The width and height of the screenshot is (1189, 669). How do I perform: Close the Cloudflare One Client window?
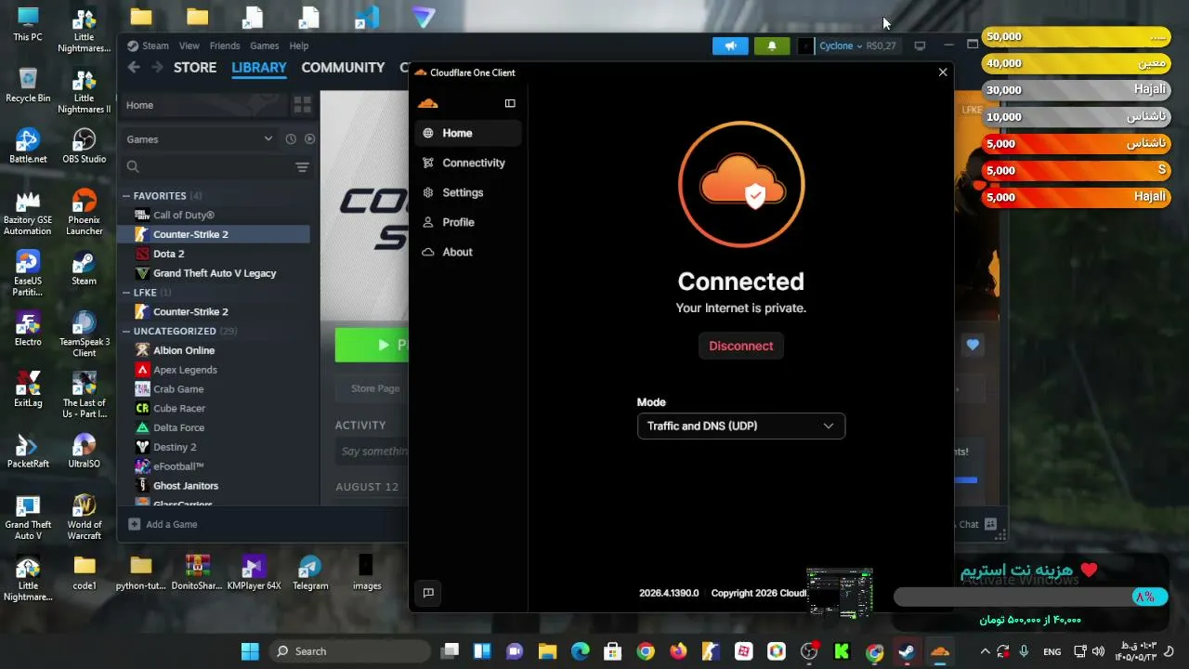[x=943, y=72]
